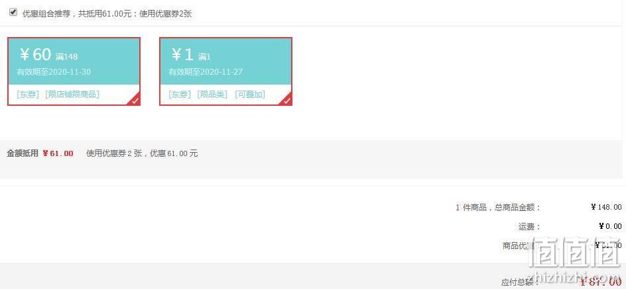Screen dimensions: 626x289
Task: Click the [限店铺限商品] tag
Action: [72, 95]
